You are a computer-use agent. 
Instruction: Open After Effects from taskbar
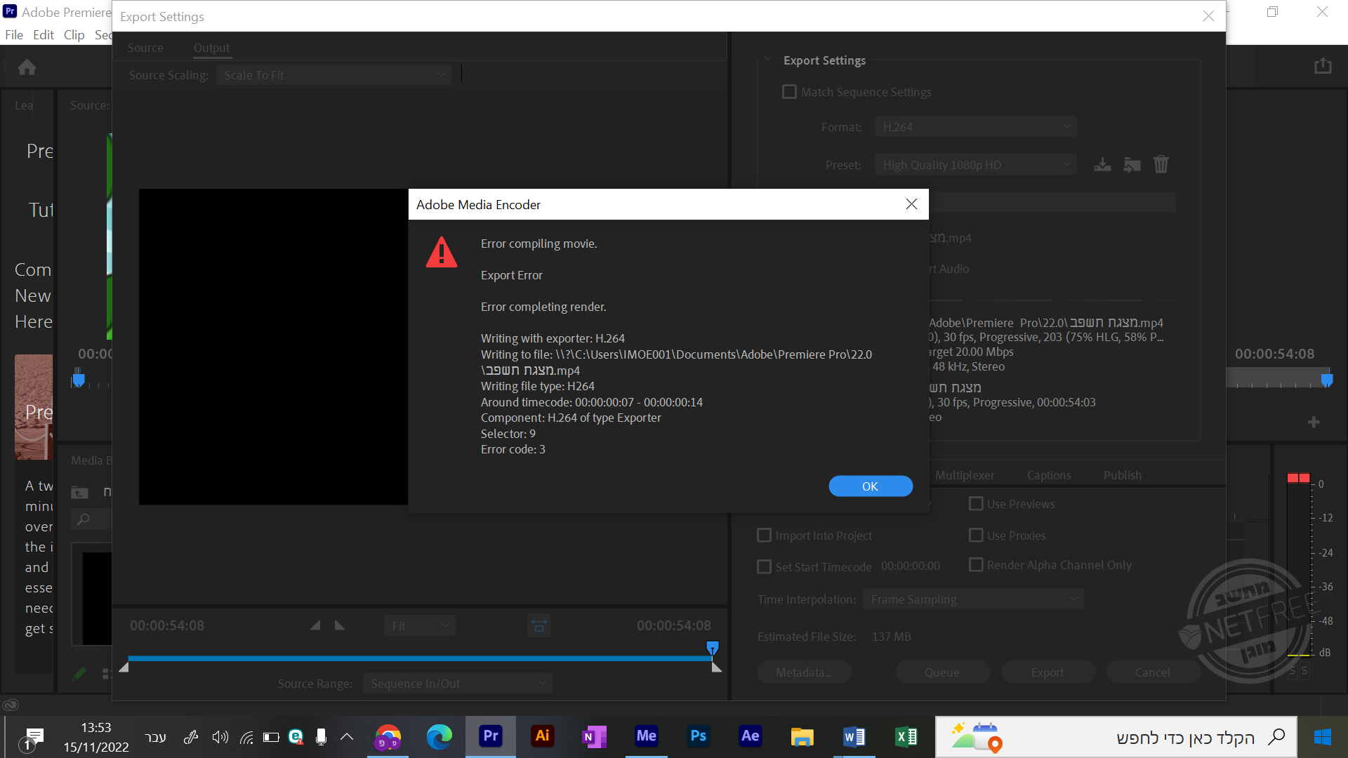point(750,736)
